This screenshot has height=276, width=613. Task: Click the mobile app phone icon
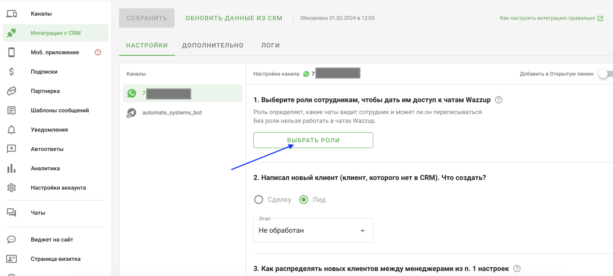click(12, 52)
